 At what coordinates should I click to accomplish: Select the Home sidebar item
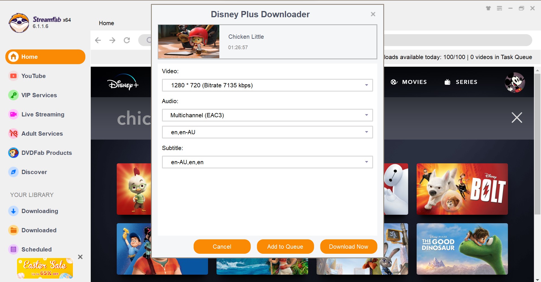click(x=45, y=57)
